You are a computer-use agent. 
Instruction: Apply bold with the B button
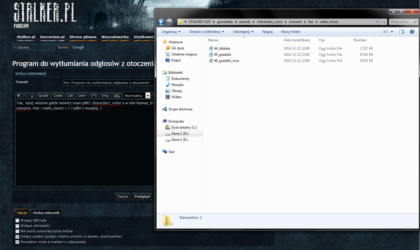click(19, 96)
